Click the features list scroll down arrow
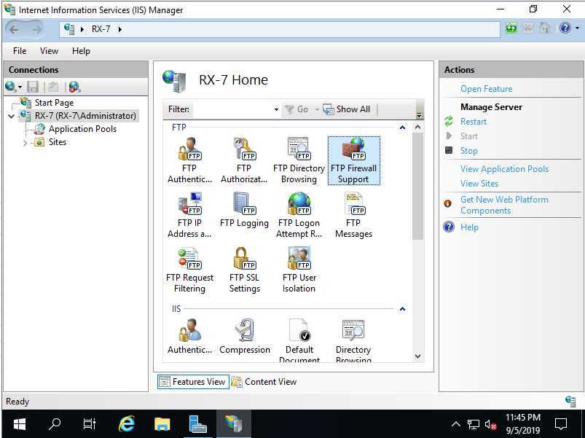Image resolution: width=585 pixels, height=438 pixels. [418, 356]
